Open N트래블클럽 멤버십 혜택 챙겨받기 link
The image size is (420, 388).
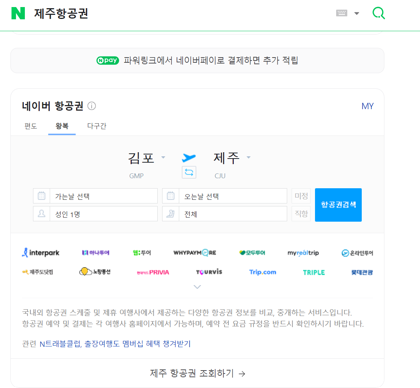coord(115,344)
